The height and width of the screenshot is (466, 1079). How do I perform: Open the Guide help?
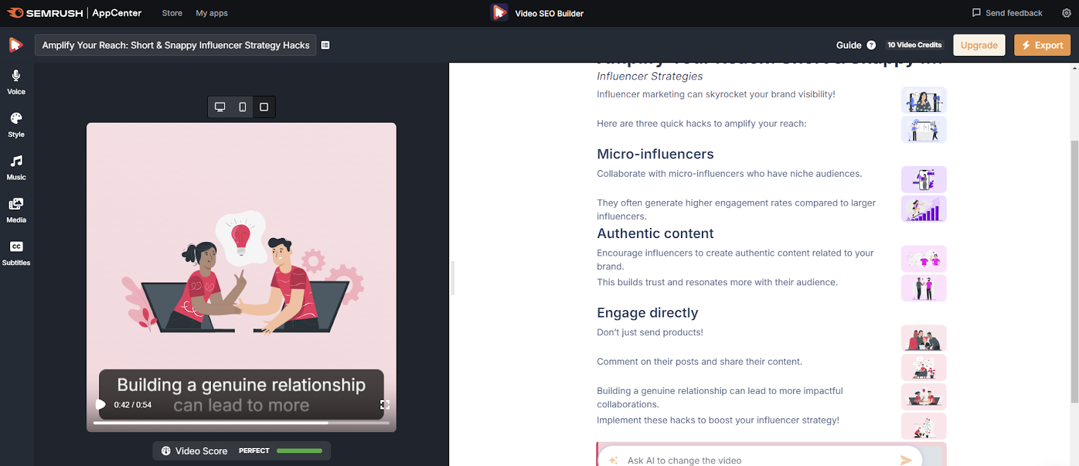855,45
